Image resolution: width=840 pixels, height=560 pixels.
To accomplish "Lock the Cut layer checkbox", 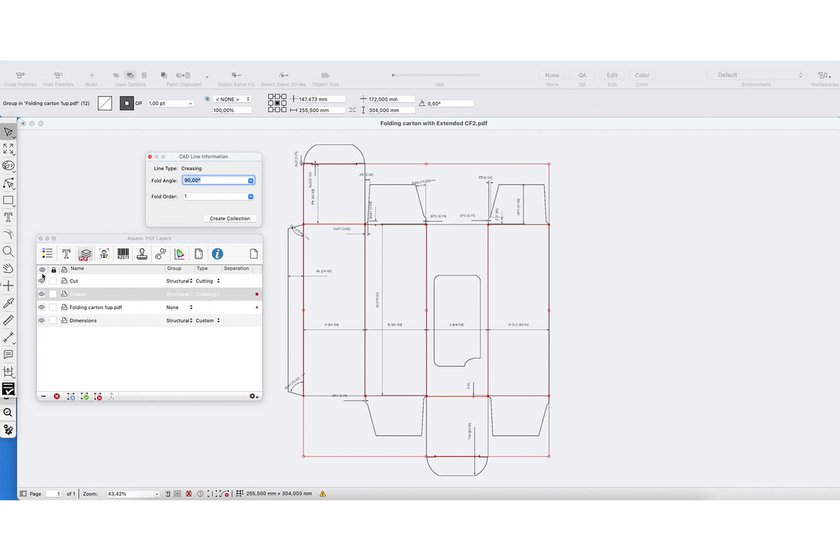I will point(53,281).
